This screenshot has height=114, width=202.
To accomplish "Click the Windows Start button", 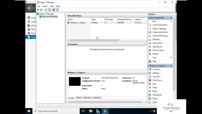I will [29, 111].
